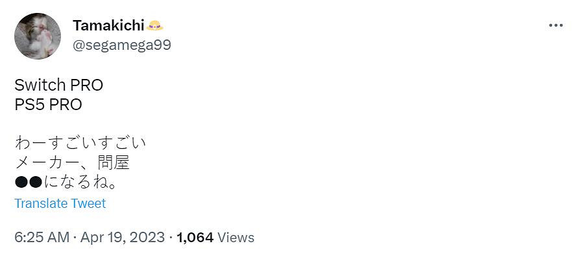The height and width of the screenshot is (259, 580).
Task: Click the 1,064 view count number
Action: 195,238
